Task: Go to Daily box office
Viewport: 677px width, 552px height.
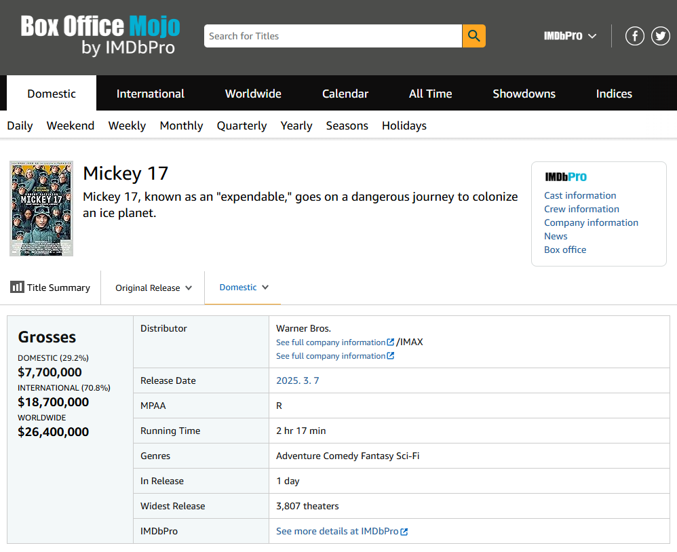Action: pos(20,125)
